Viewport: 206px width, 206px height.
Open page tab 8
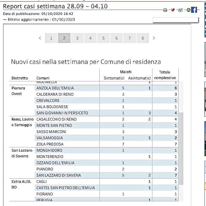143,38
